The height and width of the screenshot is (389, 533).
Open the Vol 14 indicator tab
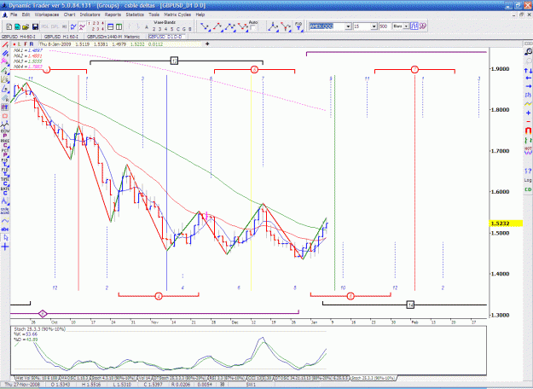[144, 378]
